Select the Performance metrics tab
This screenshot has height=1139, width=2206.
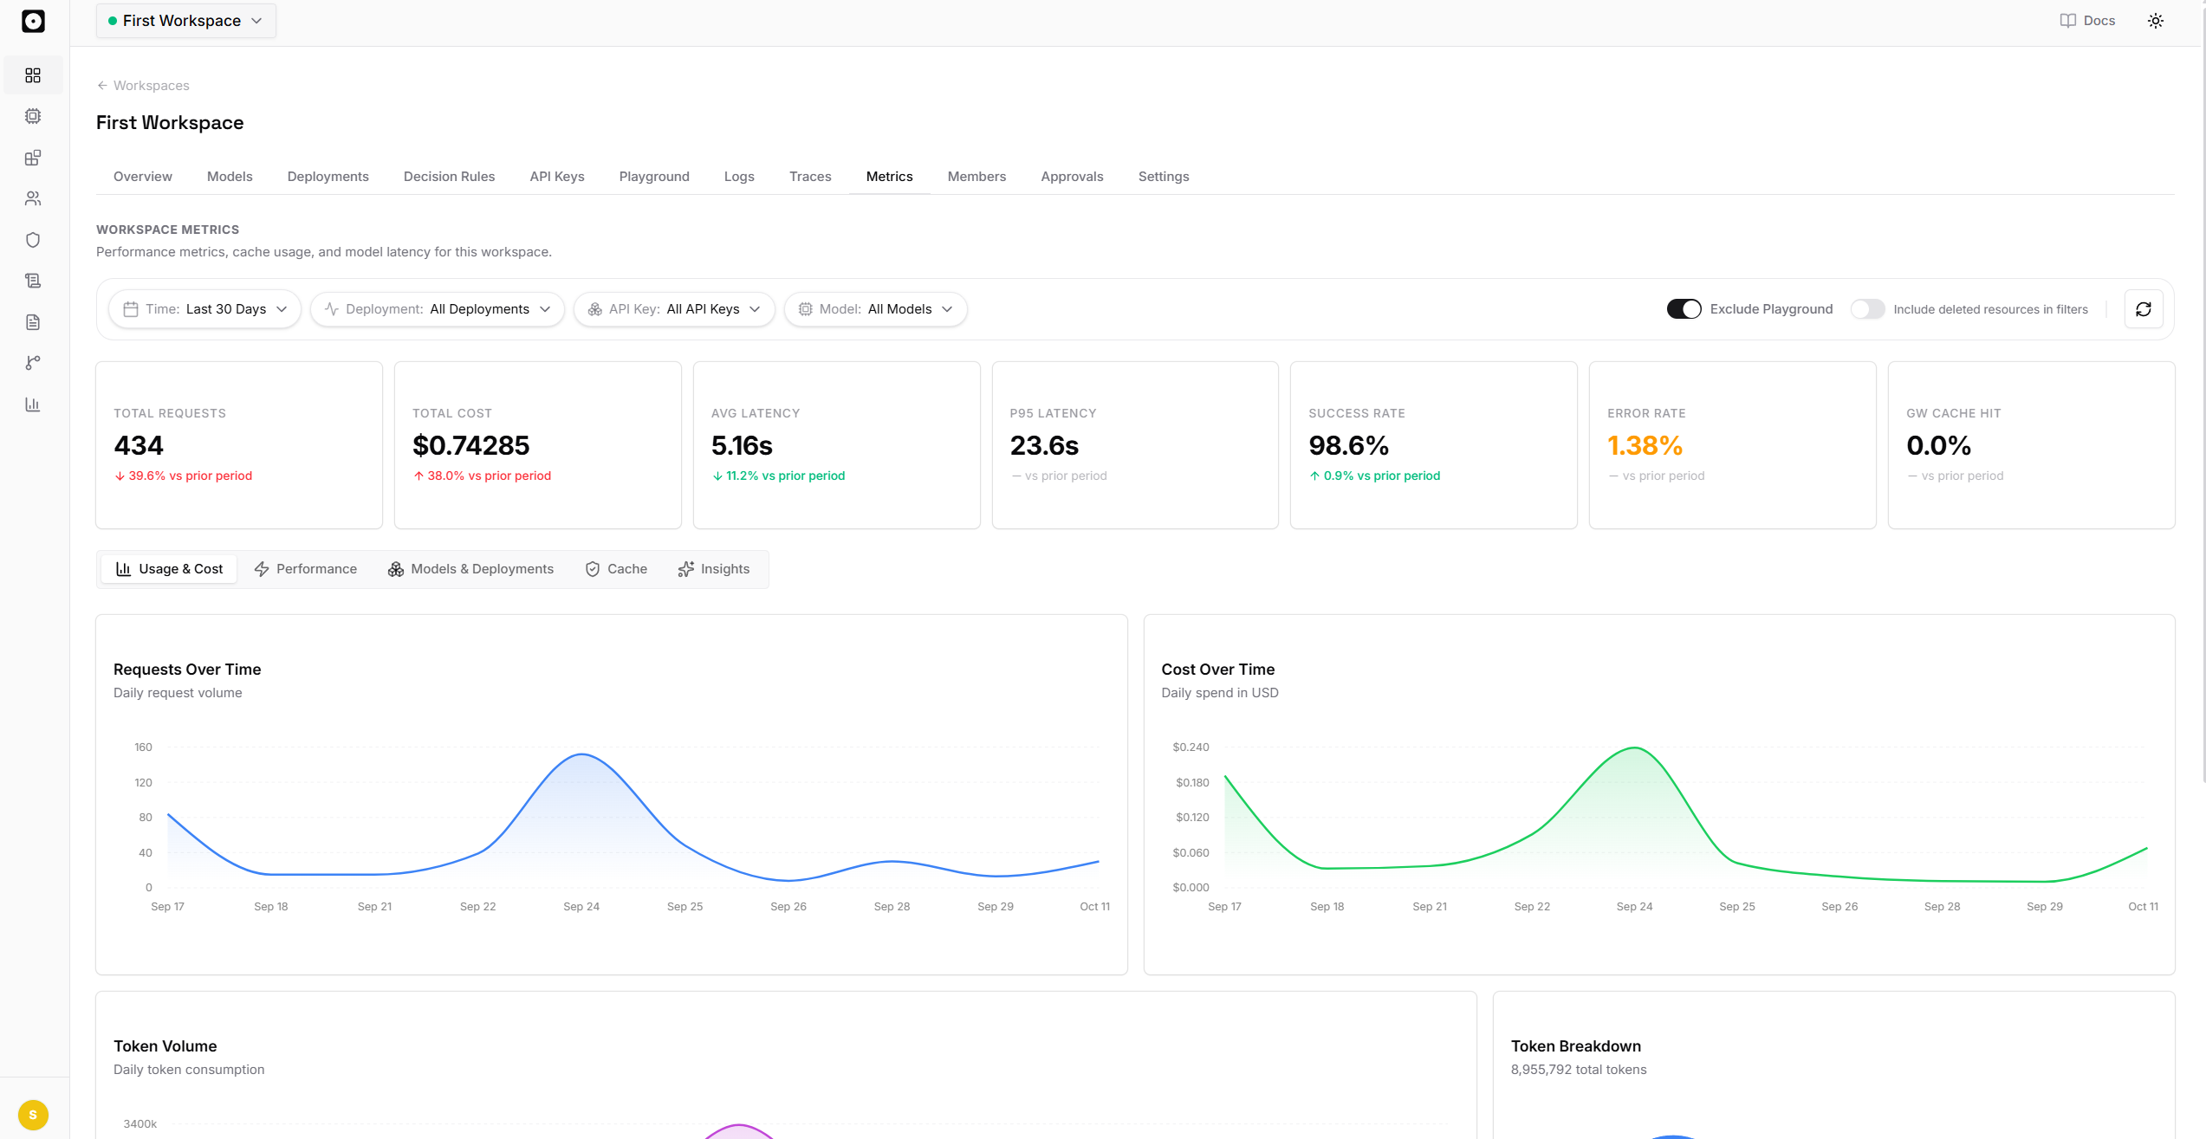[x=306, y=569]
